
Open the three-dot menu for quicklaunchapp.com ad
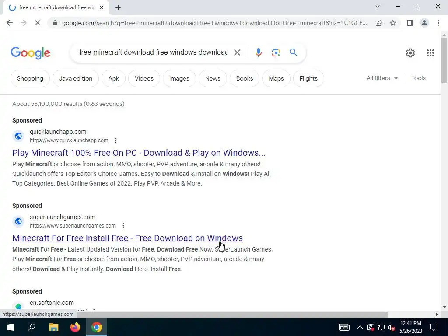115,140
